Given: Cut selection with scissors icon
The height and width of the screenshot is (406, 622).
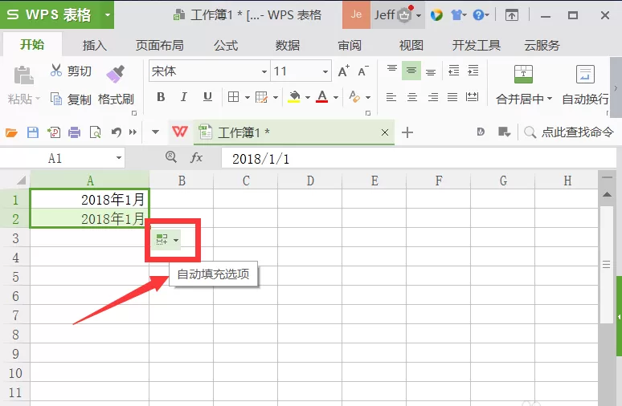Looking at the screenshot, I should click(56, 71).
